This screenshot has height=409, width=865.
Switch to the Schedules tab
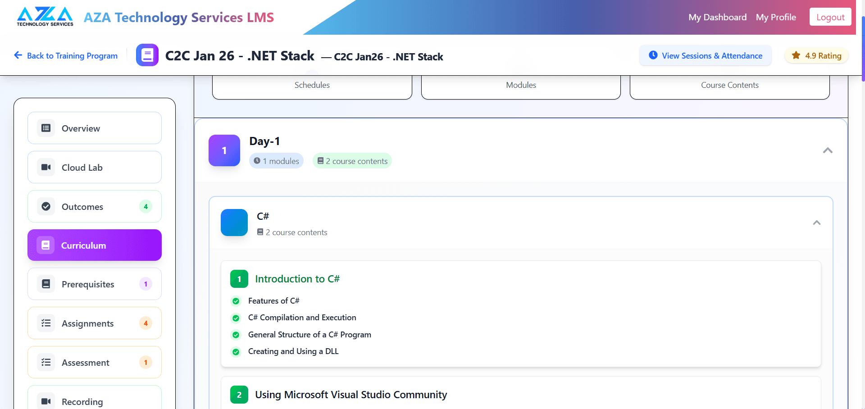[312, 86]
